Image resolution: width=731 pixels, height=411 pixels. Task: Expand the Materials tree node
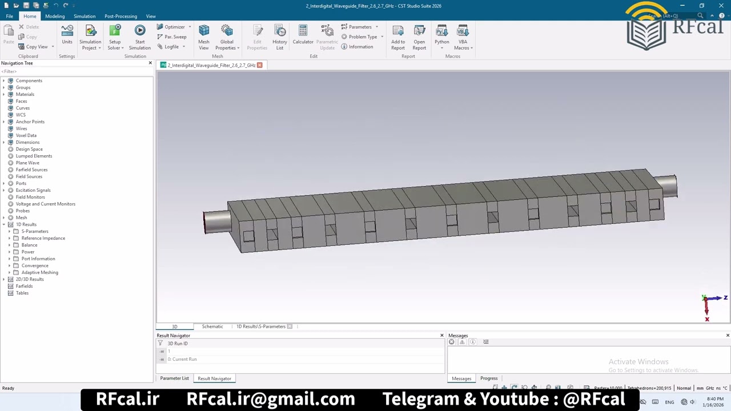click(x=4, y=94)
